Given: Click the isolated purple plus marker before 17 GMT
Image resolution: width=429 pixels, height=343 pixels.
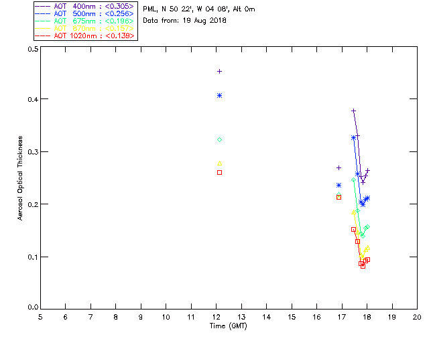Looking at the screenshot, I should coord(339,167).
